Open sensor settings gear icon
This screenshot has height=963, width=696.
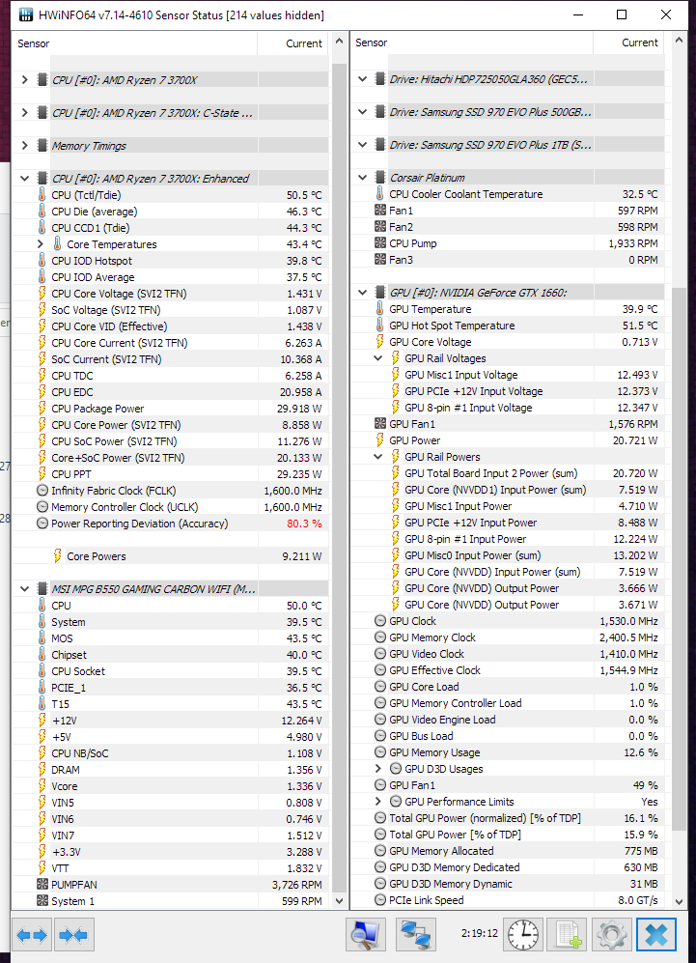[611, 935]
